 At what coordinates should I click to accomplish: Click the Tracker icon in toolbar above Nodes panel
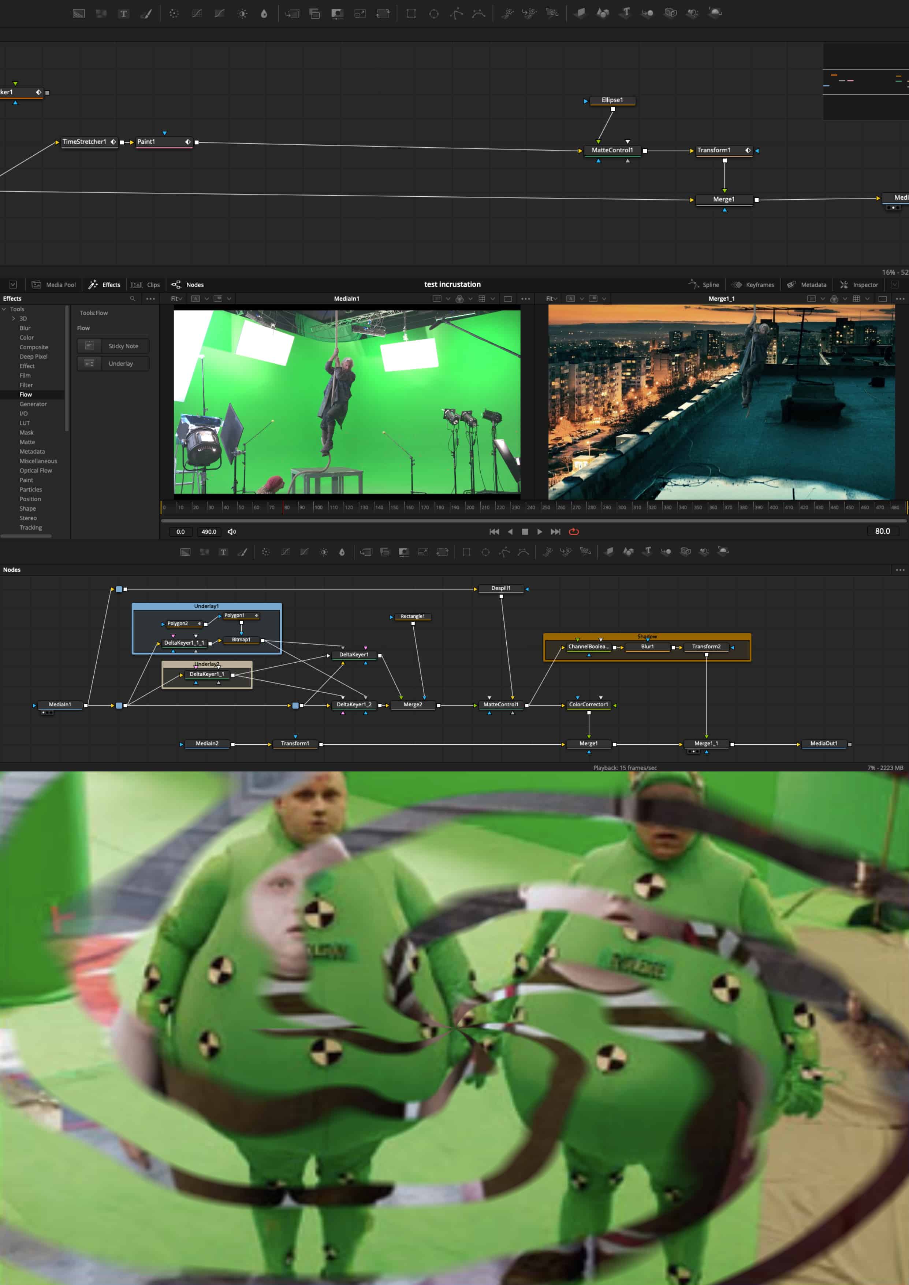[266, 552]
